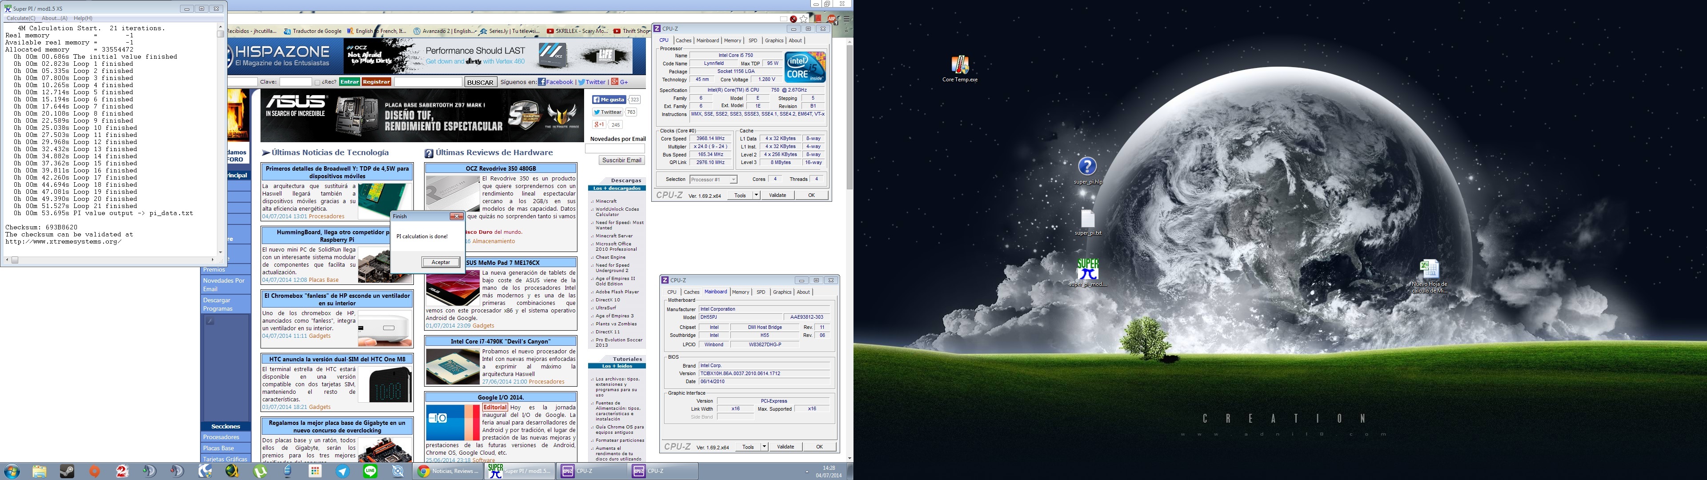Click the Windows Start orb
The height and width of the screenshot is (480, 1707).
pyautogui.click(x=12, y=472)
